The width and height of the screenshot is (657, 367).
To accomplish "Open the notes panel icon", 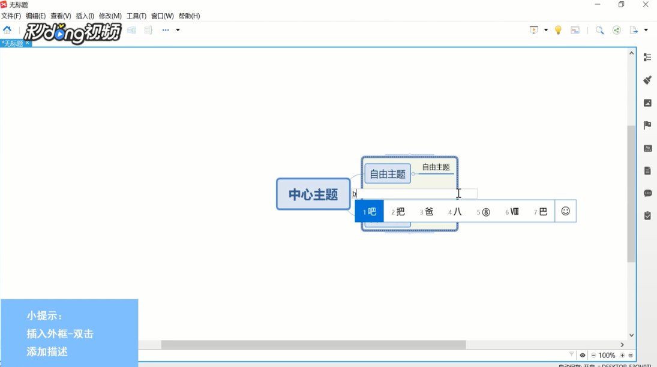I will [x=647, y=170].
